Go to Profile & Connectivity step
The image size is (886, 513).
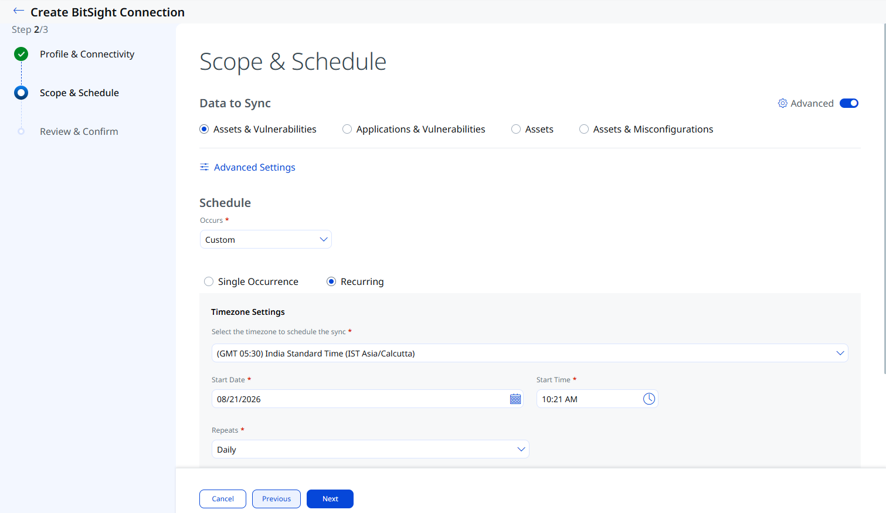(x=87, y=54)
